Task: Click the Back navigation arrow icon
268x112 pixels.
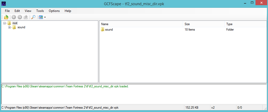Action: 14,17
